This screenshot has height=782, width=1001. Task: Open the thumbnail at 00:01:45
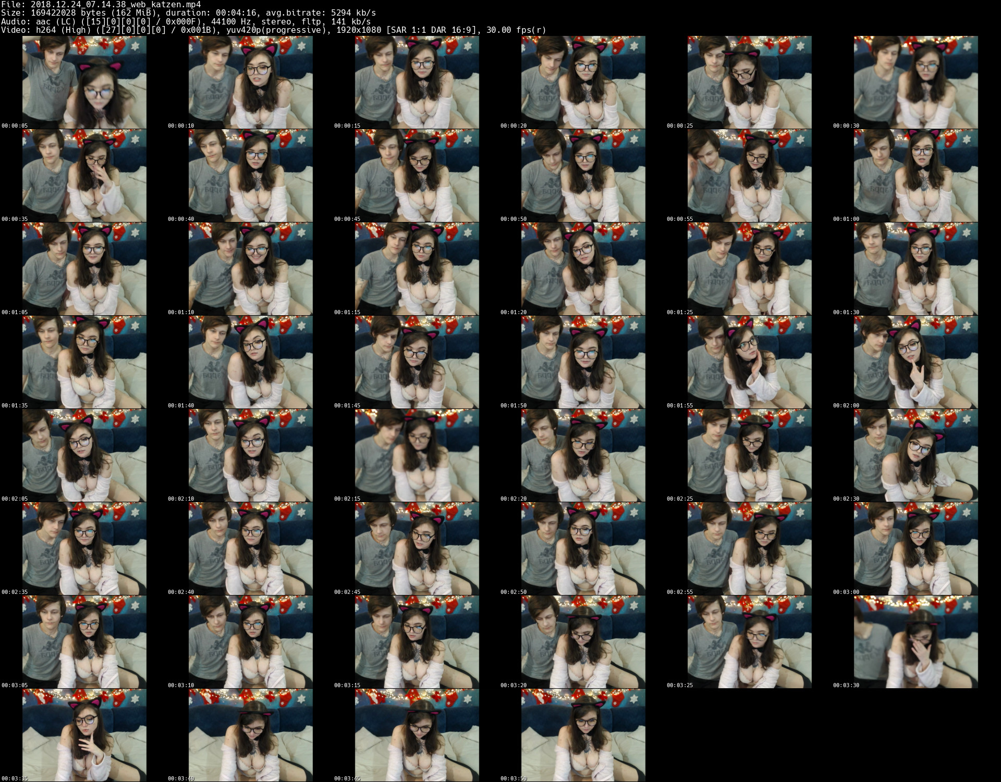click(x=417, y=362)
